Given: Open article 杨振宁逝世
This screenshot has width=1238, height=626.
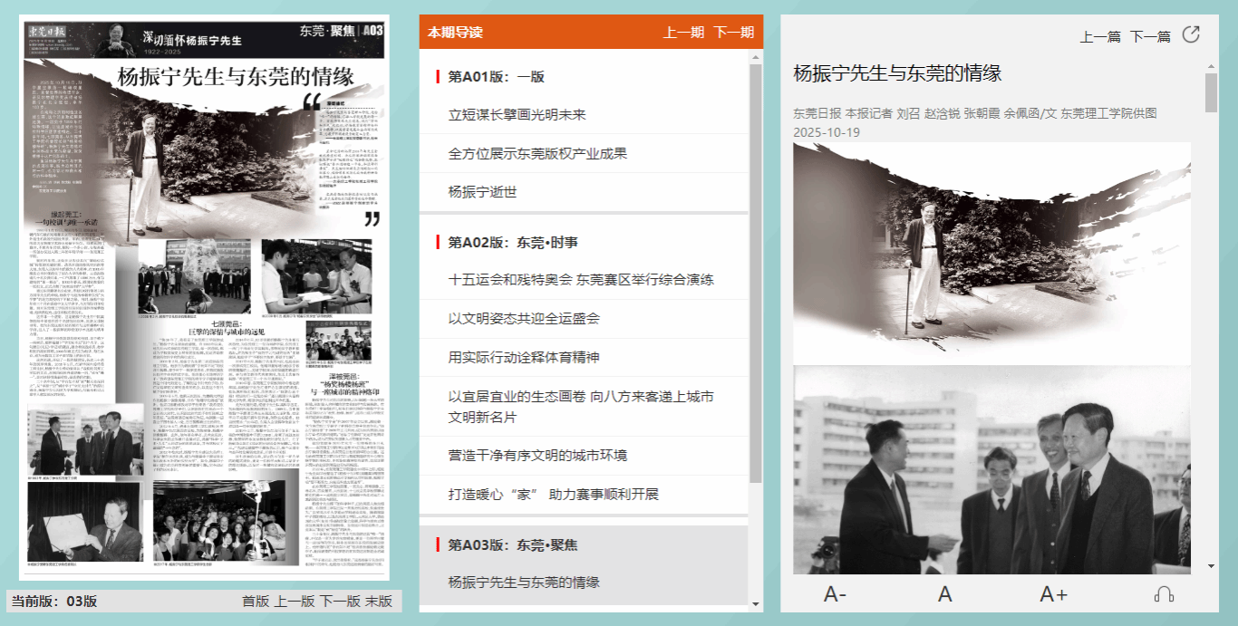Looking at the screenshot, I should [482, 192].
